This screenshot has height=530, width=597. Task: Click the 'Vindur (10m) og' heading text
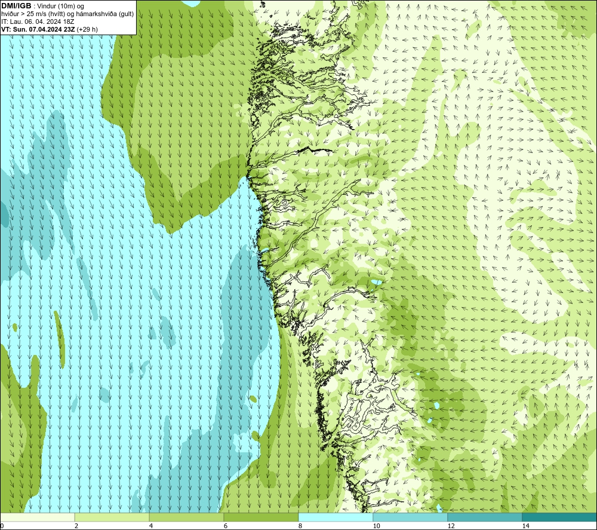60,7
